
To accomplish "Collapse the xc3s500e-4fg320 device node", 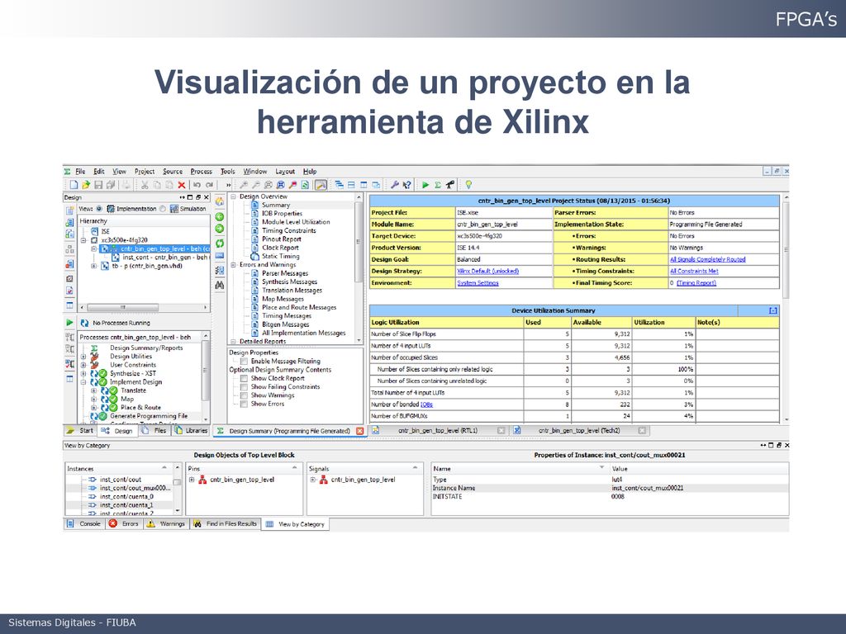I will point(83,240).
